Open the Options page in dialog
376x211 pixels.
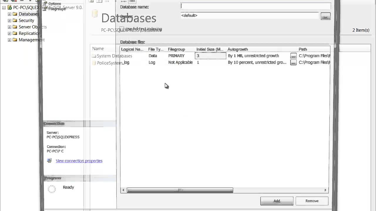tap(55, 4)
